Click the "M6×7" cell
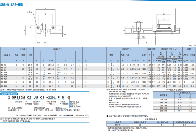The image size is (196, 133). coord(51,86)
